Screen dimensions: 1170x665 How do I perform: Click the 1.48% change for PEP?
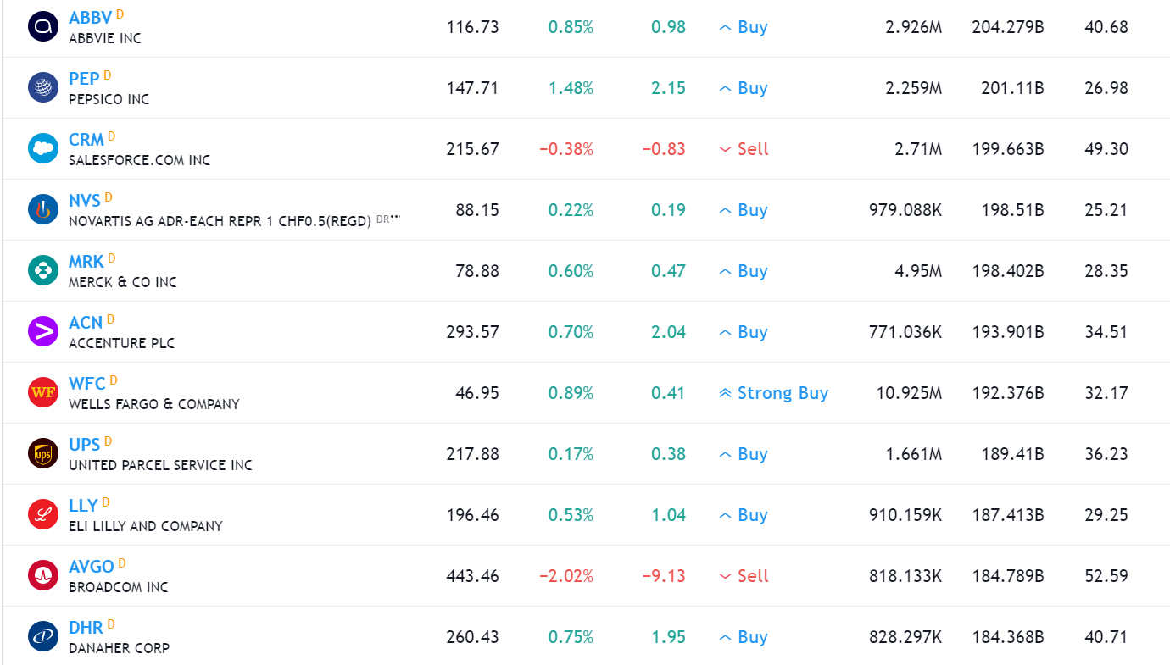(x=571, y=88)
